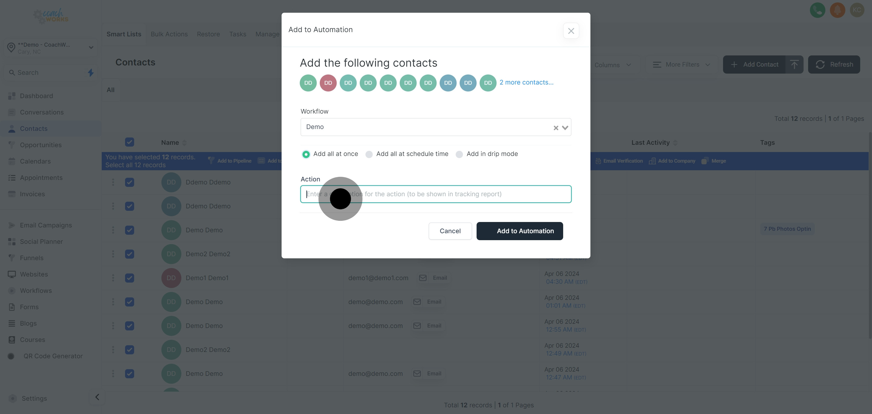872x414 pixels.
Task: Open the More Filters dropdown
Action: [682, 64]
